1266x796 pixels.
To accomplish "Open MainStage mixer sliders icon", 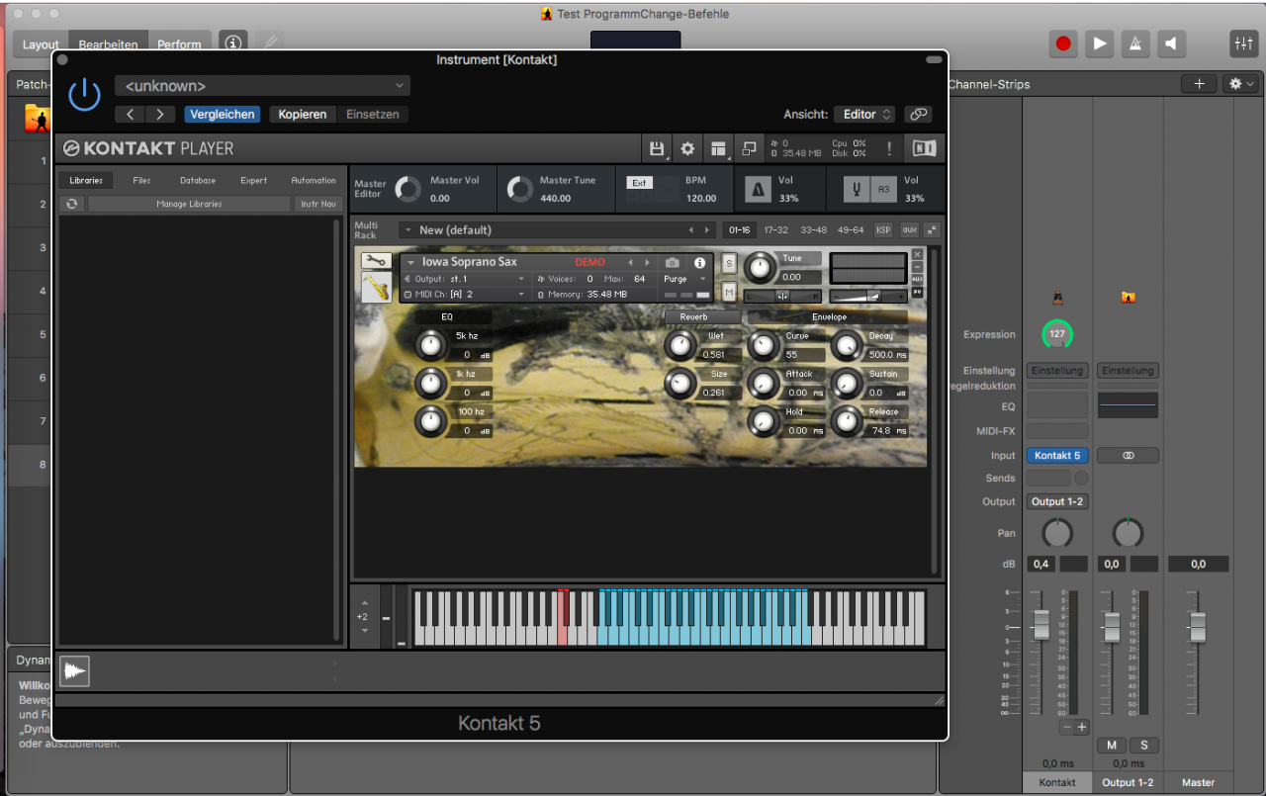I will click(1242, 44).
